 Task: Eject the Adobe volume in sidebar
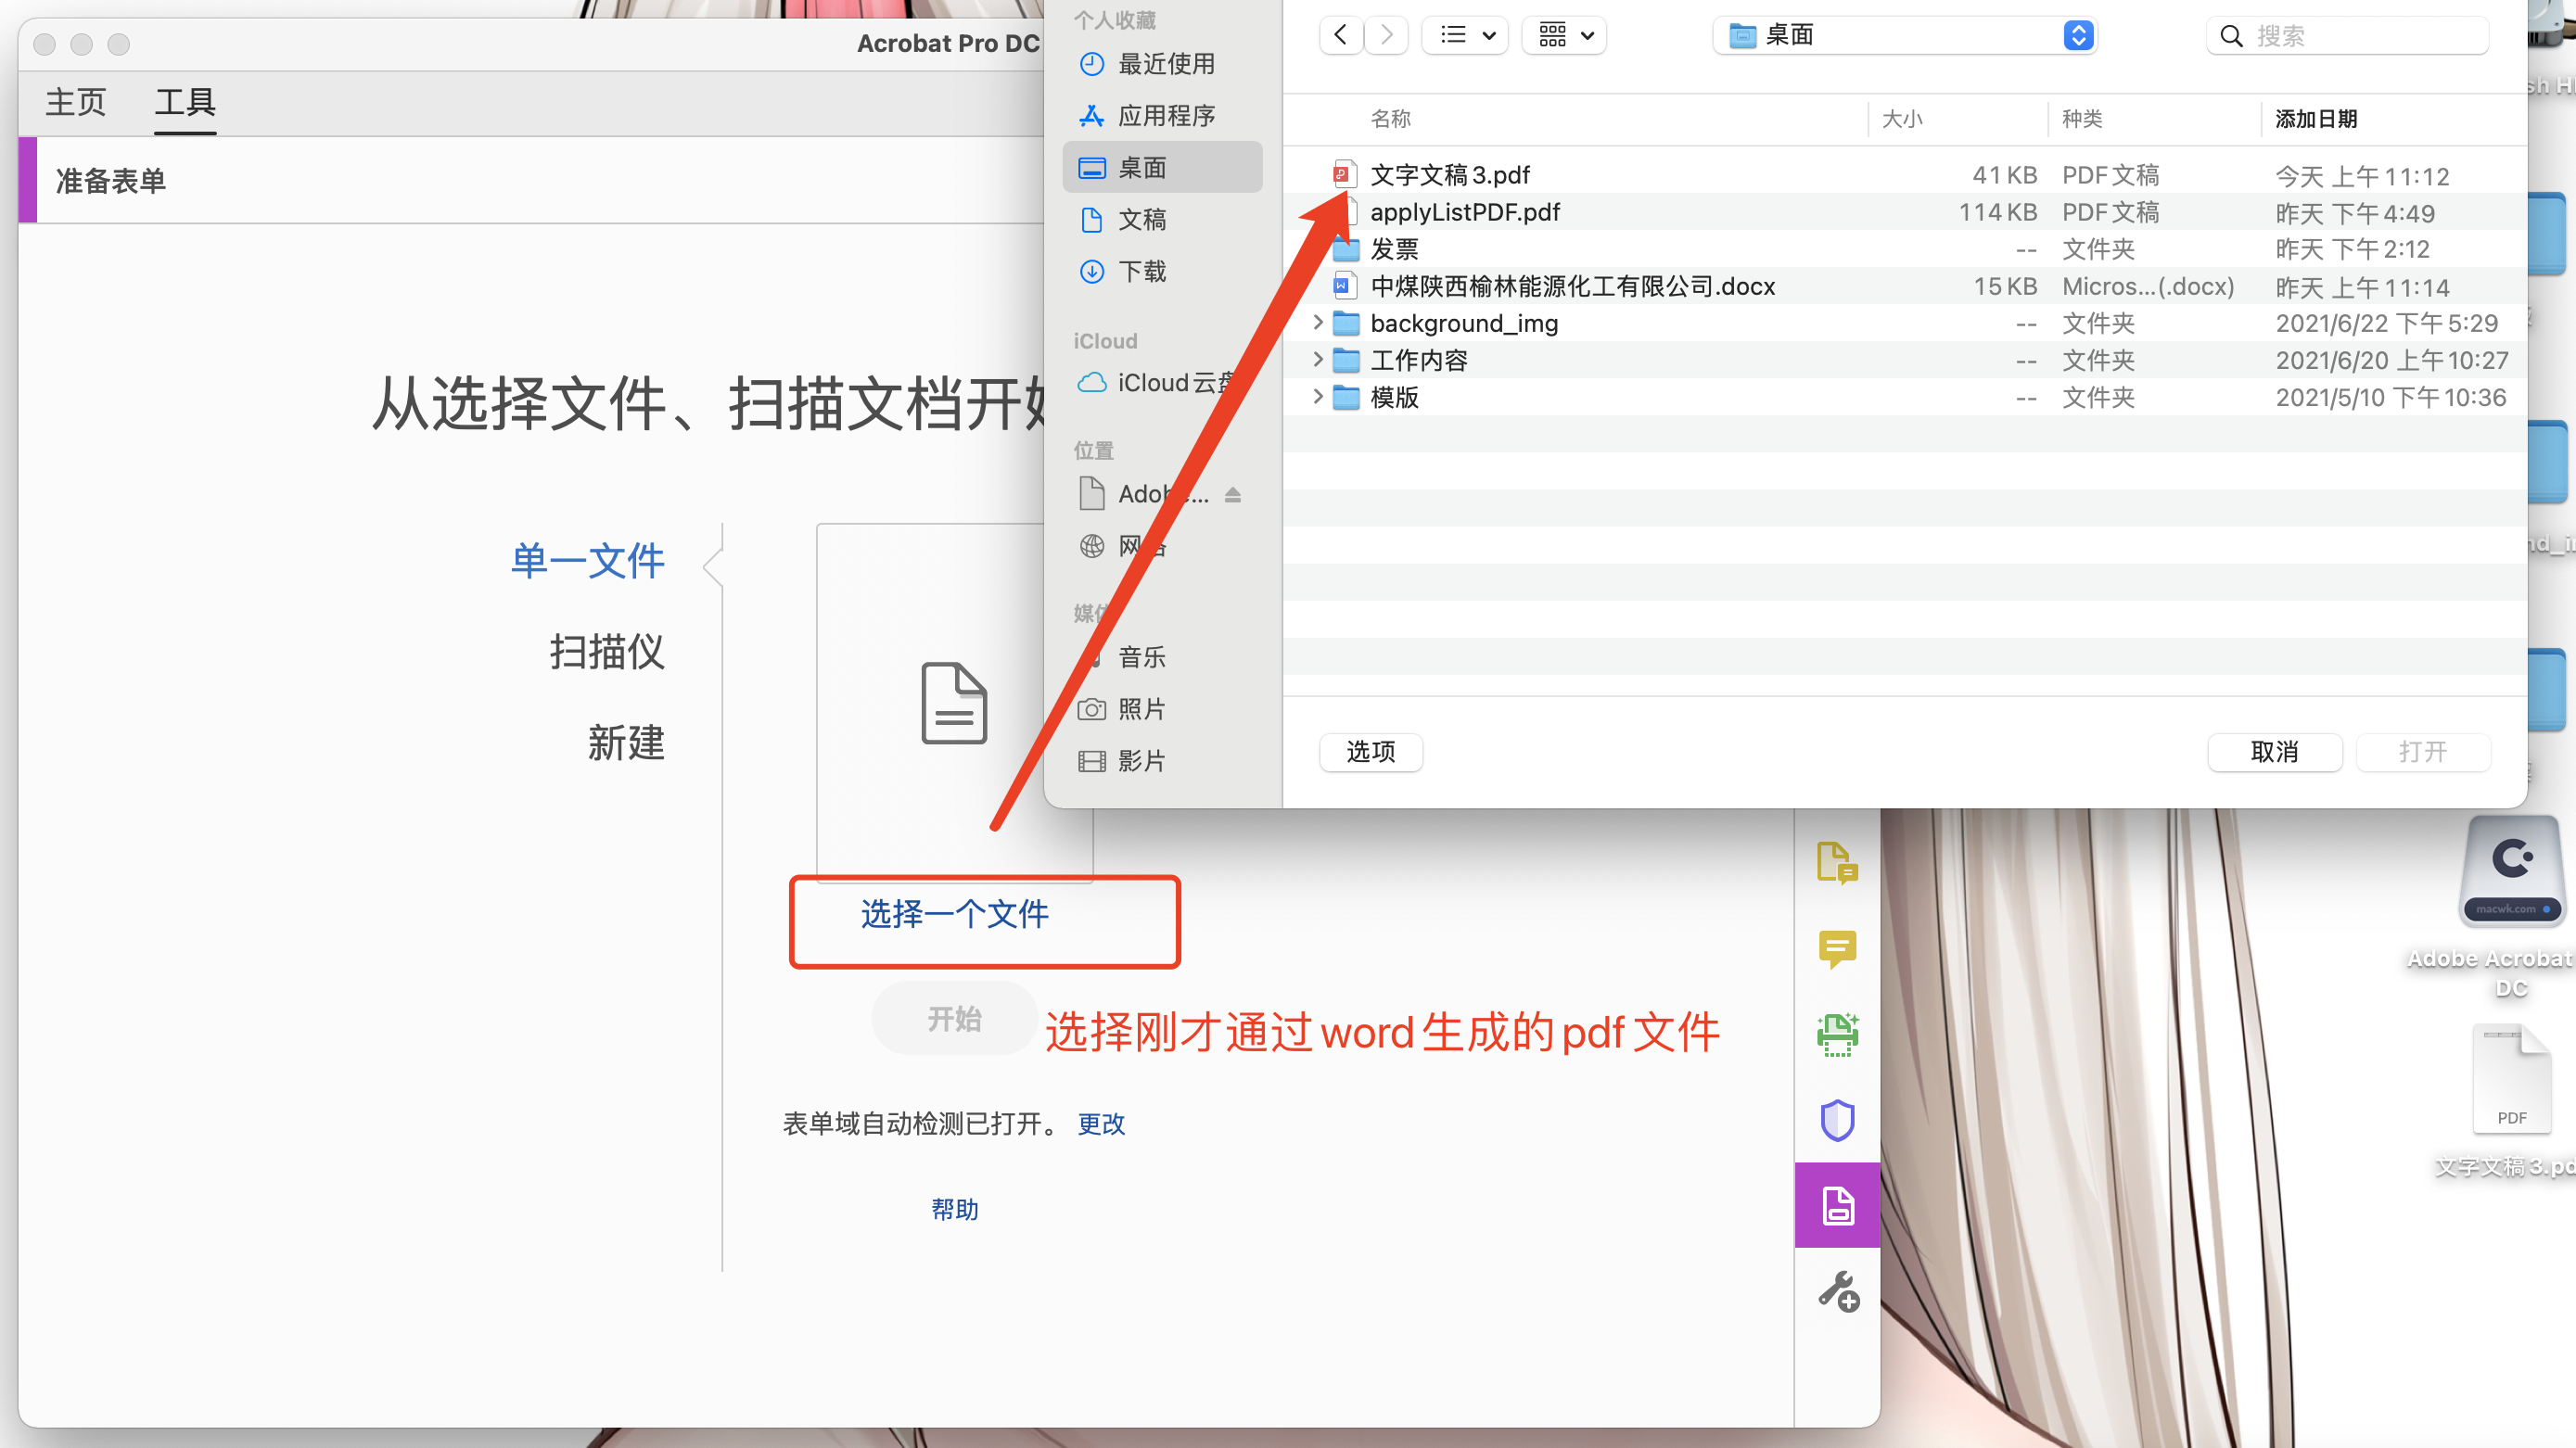click(1233, 495)
